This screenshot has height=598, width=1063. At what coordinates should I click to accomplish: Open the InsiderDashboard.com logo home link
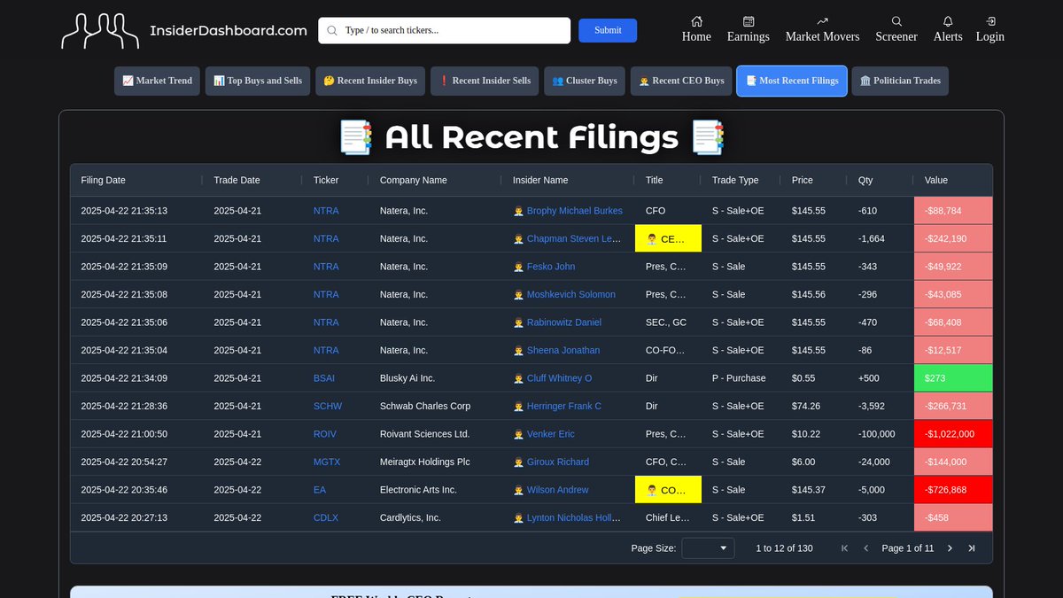point(184,31)
